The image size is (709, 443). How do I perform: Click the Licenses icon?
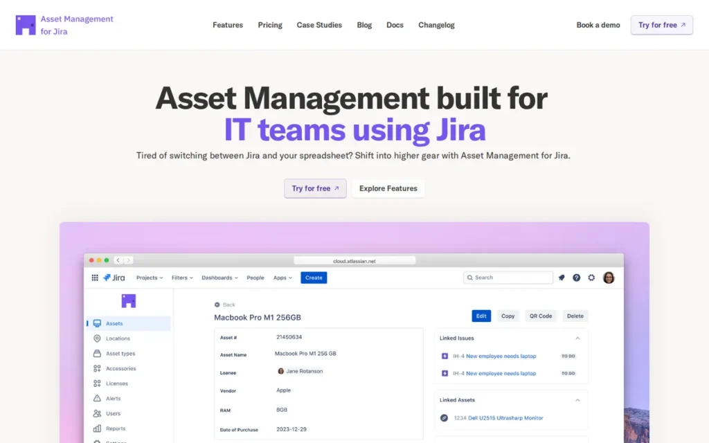tap(97, 383)
